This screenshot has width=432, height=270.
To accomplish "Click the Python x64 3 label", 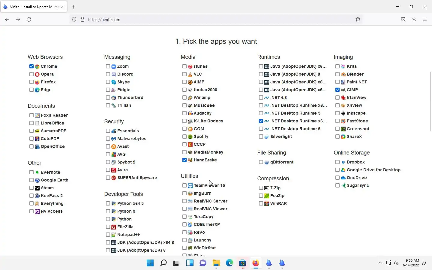I will [x=130, y=203].
